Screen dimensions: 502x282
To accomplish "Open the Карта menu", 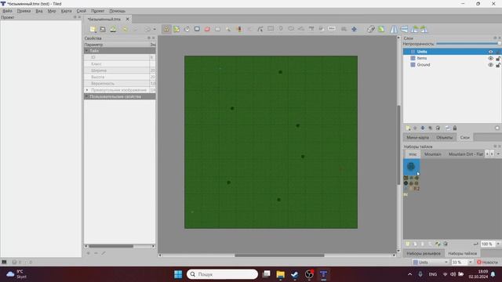I will click(x=66, y=11).
